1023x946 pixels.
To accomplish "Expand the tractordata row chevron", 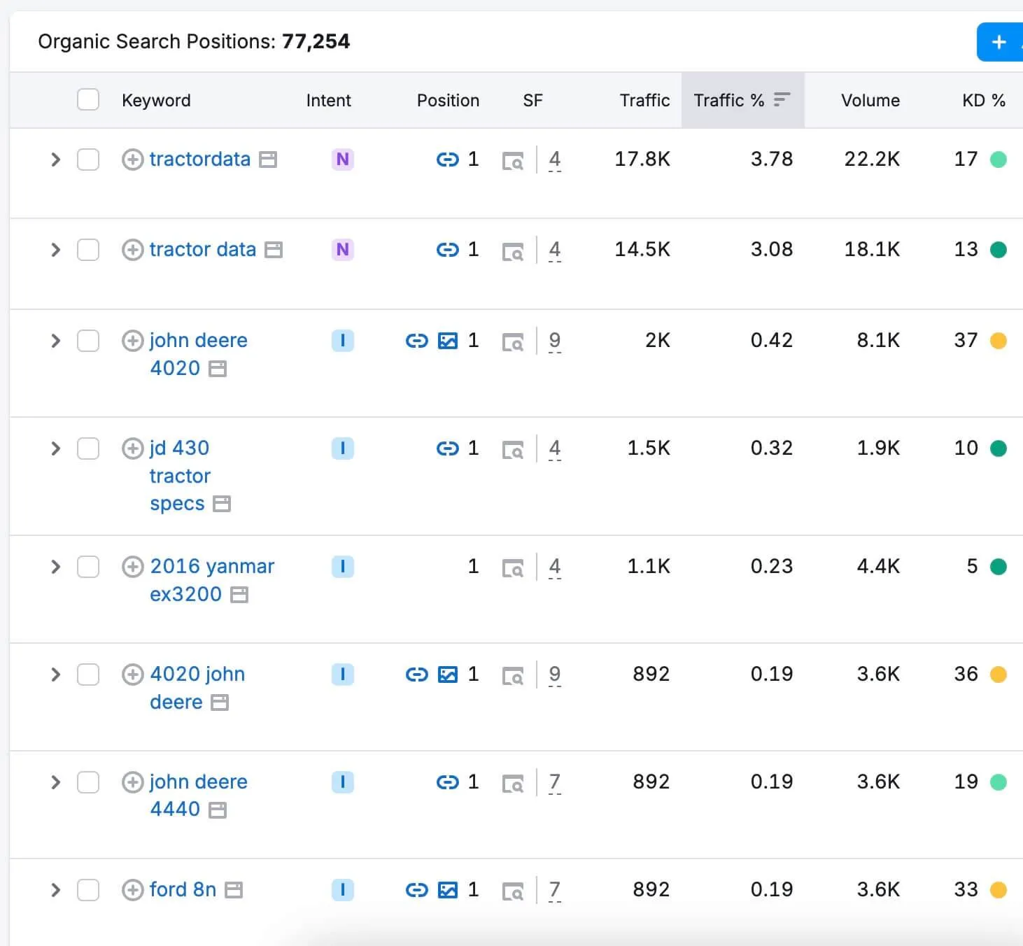I will coord(56,160).
